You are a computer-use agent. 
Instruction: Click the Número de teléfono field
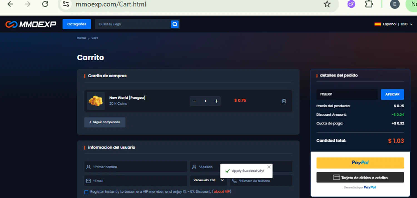pyautogui.click(x=261, y=181)
